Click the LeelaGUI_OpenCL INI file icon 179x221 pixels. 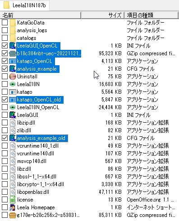[13, 46]
